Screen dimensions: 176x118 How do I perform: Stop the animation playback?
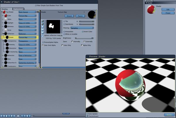[6, 116]
